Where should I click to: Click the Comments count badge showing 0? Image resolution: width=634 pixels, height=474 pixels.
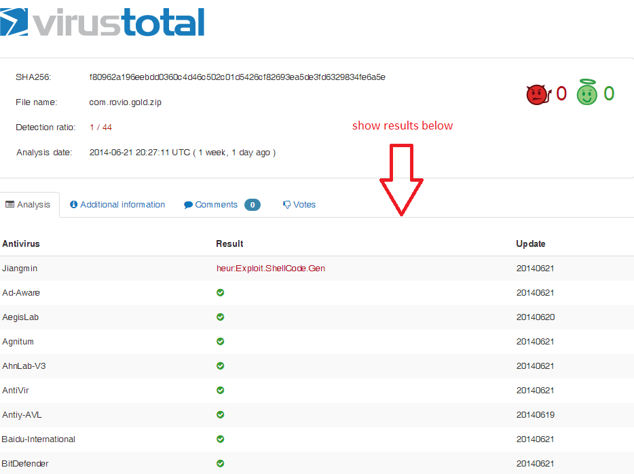252,204
